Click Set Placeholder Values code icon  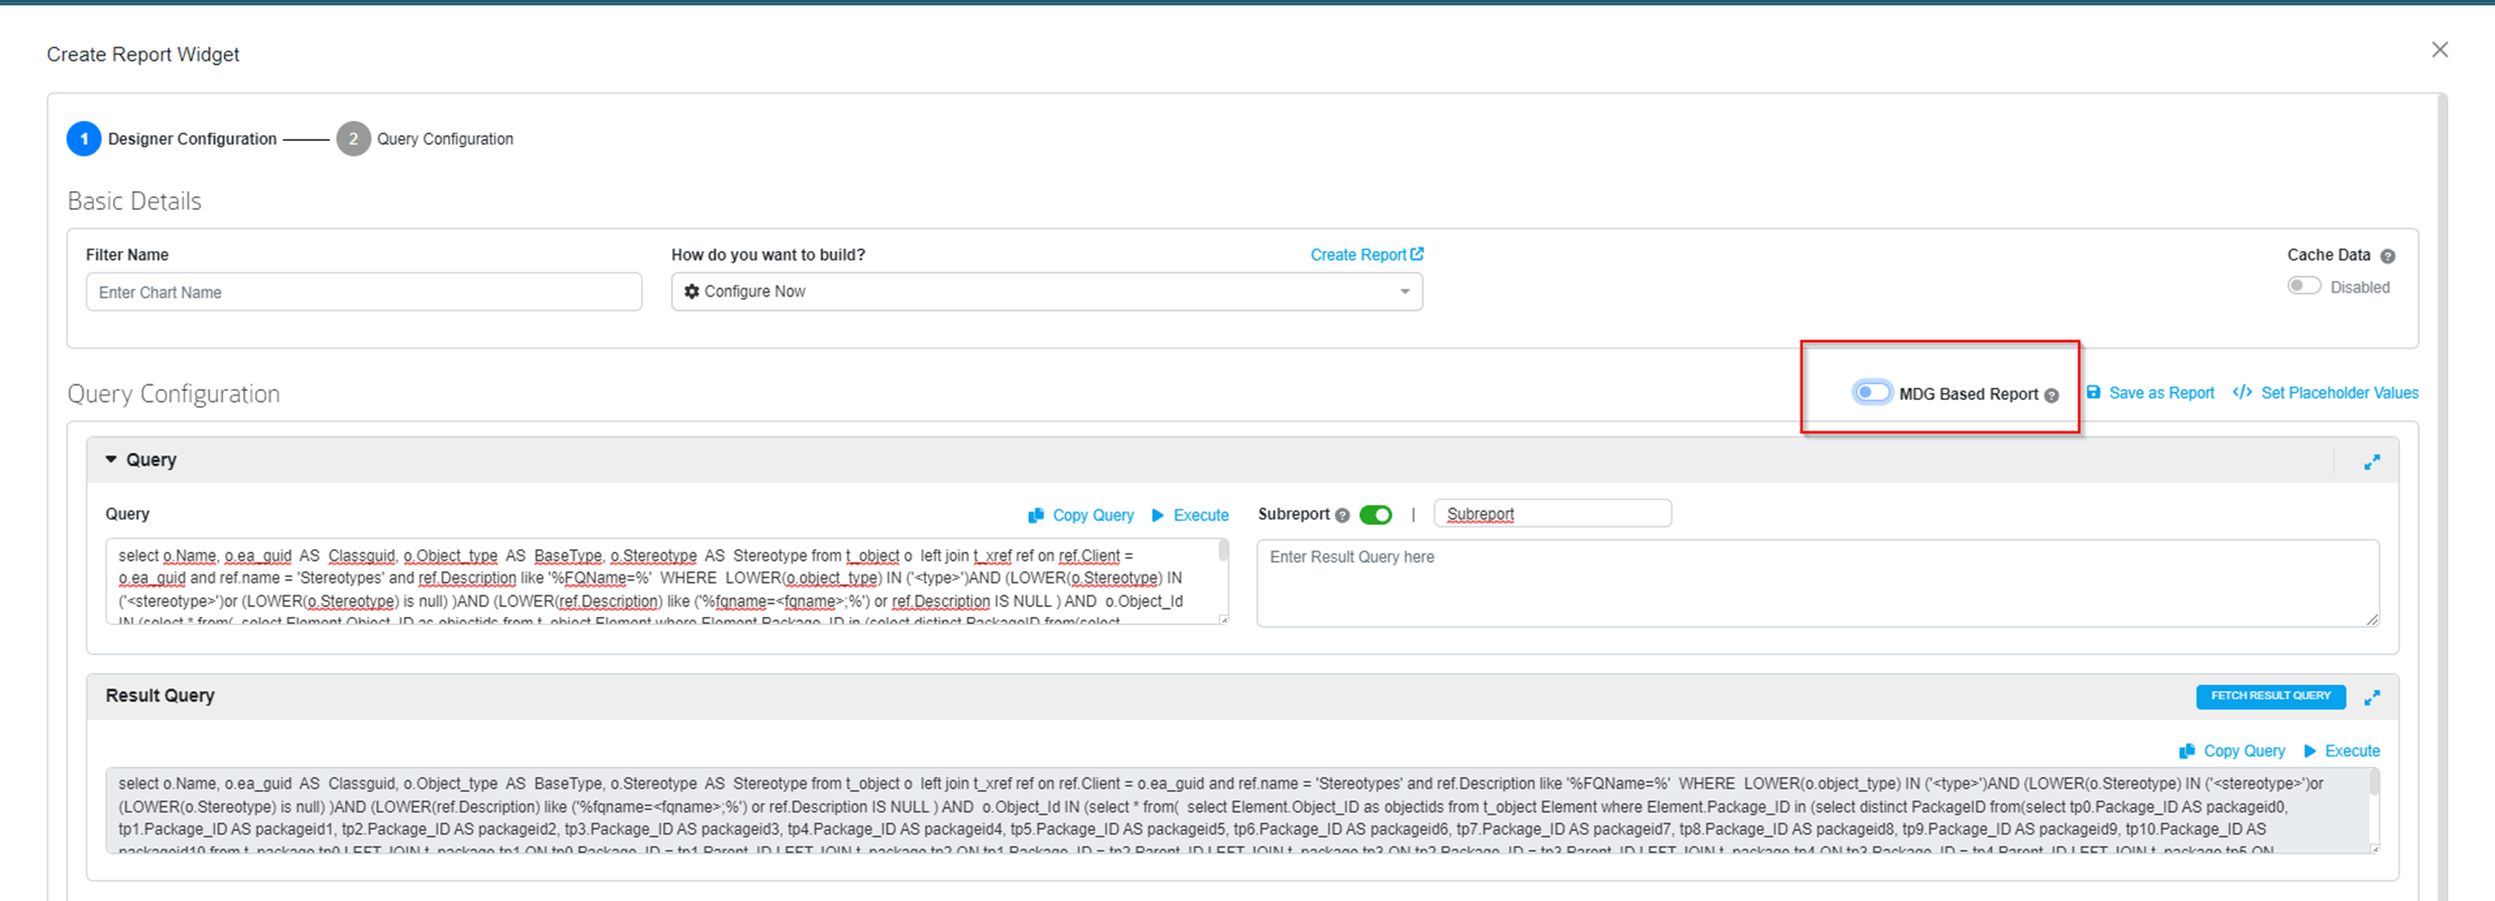point(2241,393)
